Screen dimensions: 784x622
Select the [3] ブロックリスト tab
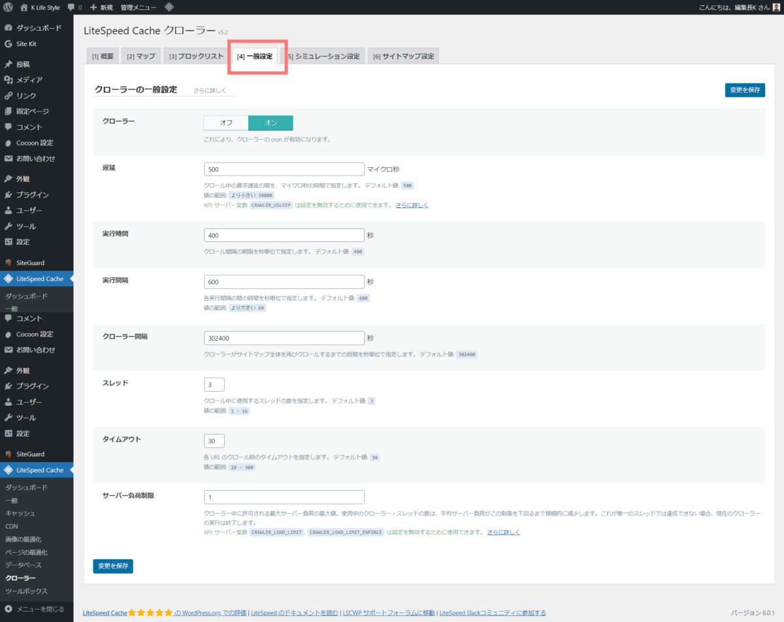point(196,56)
